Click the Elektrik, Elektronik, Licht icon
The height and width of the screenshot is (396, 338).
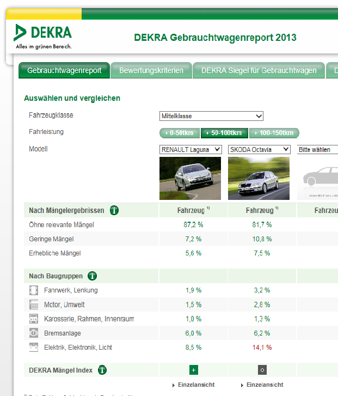(x=34, y=346)
